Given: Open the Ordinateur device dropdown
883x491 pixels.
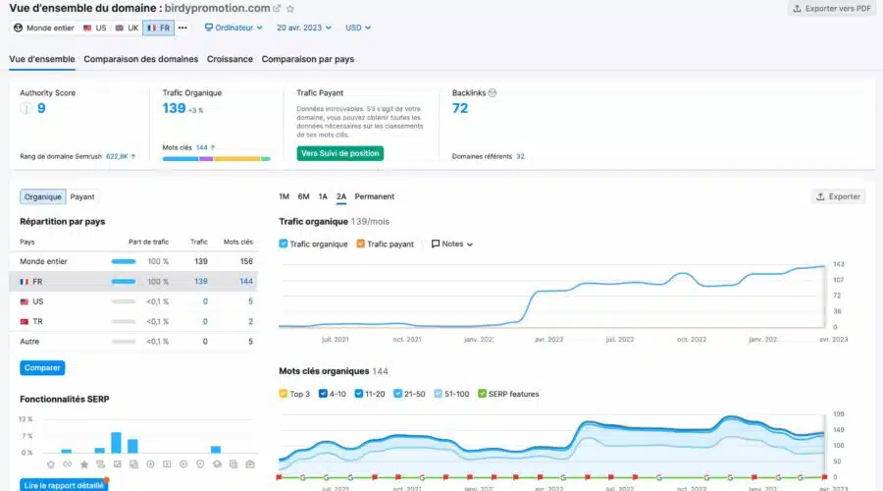Looking at the screenshot, I should pos(235,27).
